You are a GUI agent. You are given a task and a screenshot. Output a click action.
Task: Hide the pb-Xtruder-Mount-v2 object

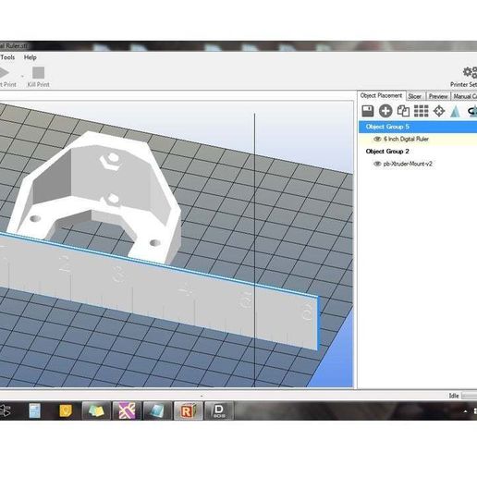(377, 164)
